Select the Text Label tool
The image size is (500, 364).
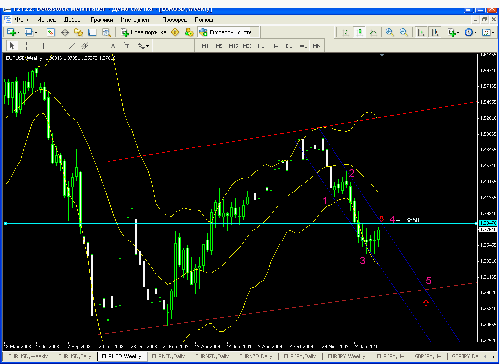pyautogui.click(x=127, y=46)
